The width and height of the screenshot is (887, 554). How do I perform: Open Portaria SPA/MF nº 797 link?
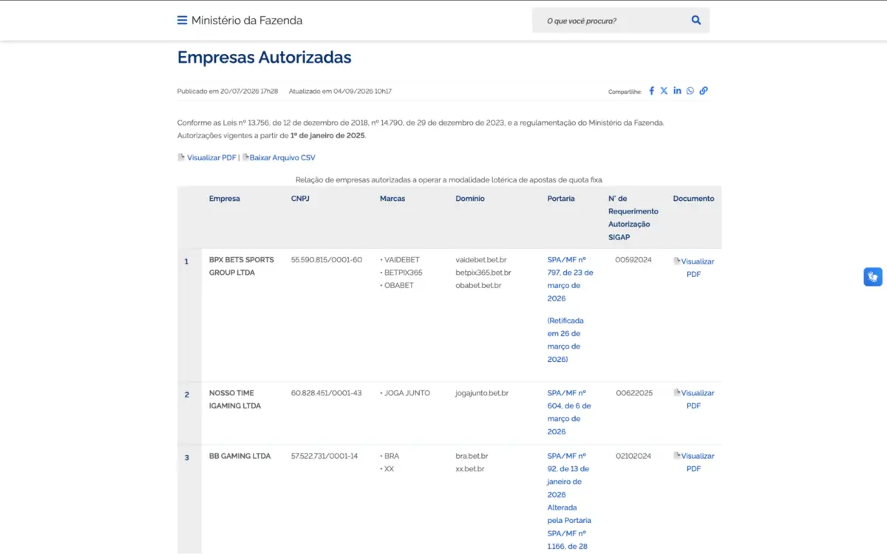(570, 279)
